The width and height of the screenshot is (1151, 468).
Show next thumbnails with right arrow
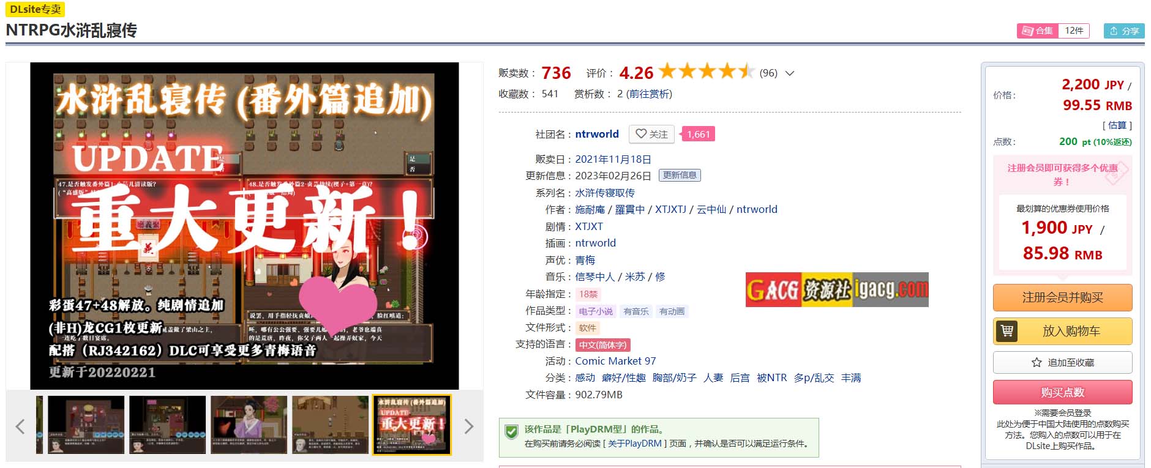point(468,426)
